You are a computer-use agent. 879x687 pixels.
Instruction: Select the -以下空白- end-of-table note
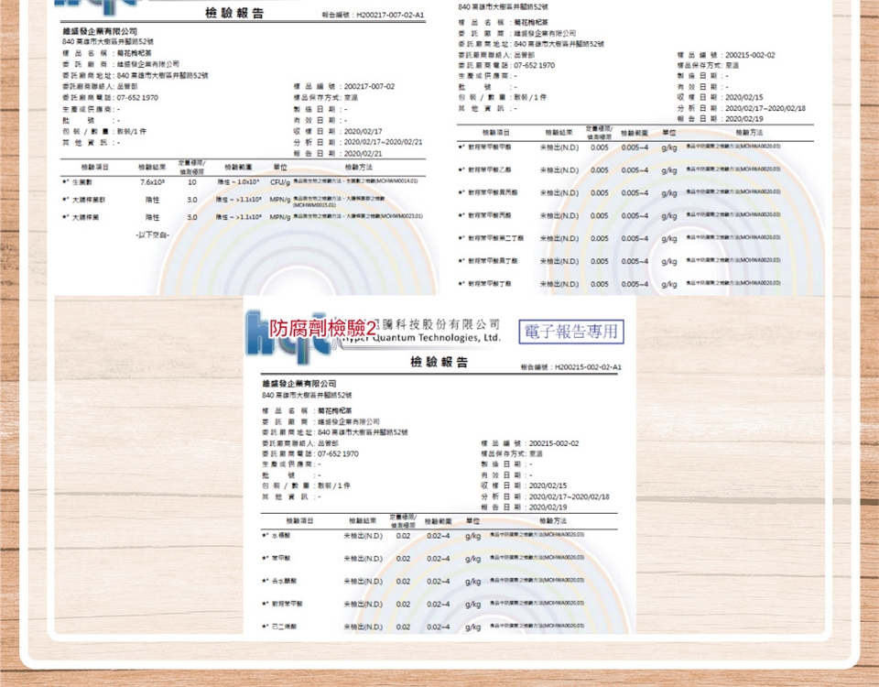click(x=153, y=235)
